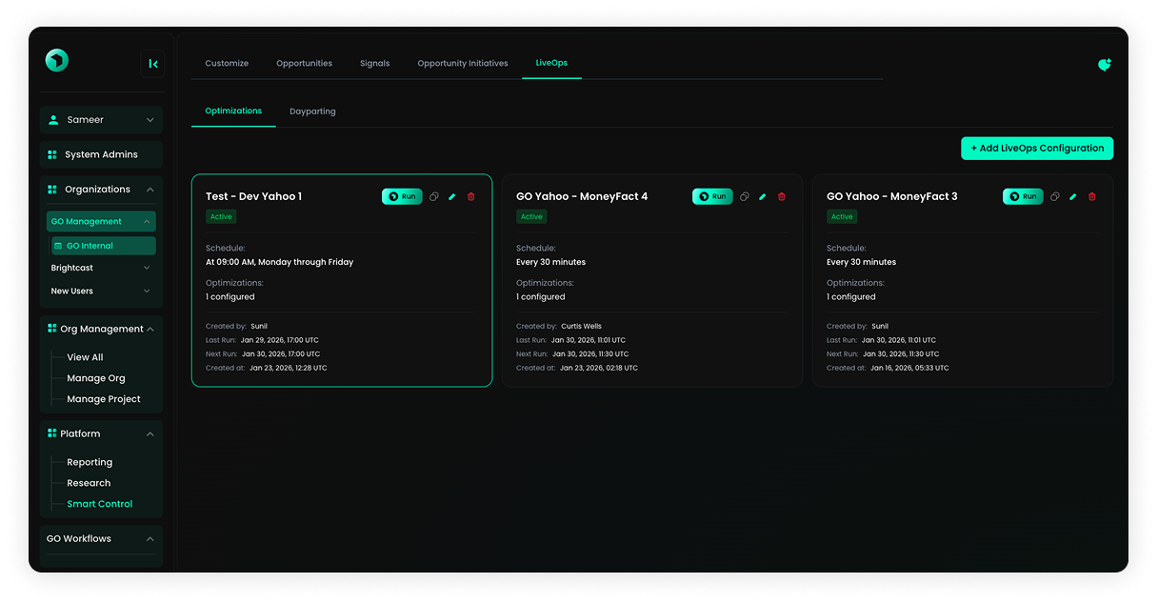Expand the New Users dropdown
The height and width of the screenshot is (603, 1158).
click(100, 291)
